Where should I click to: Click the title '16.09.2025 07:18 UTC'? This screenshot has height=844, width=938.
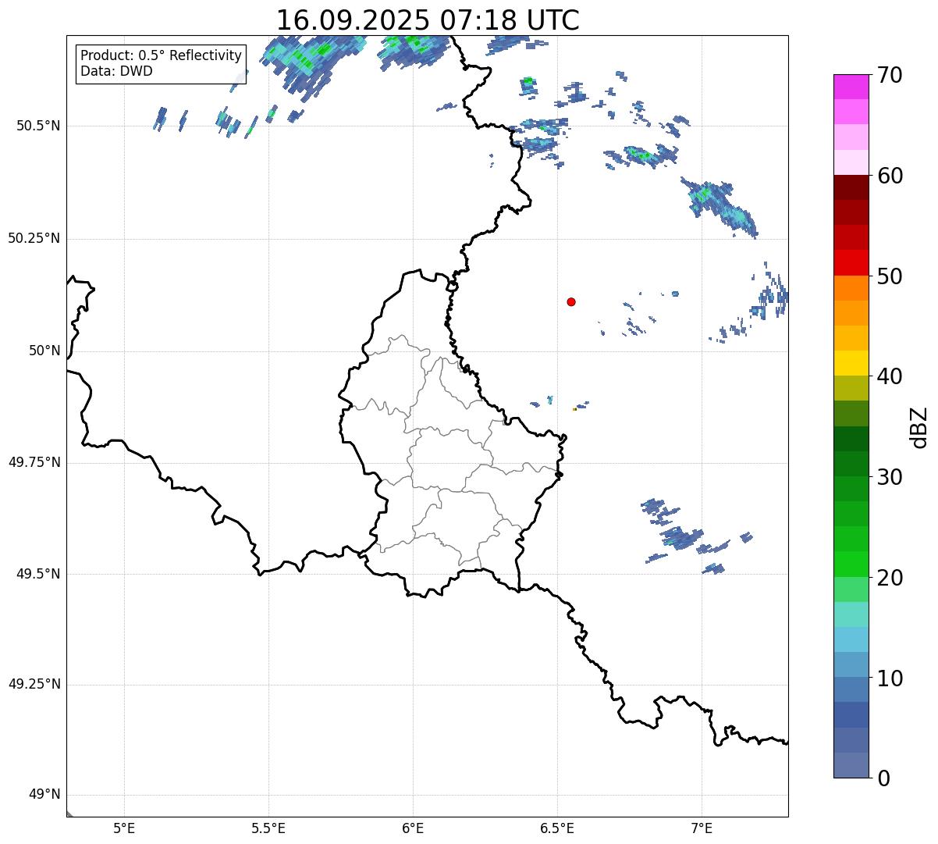pyautogui.click(x=428, y=20)
